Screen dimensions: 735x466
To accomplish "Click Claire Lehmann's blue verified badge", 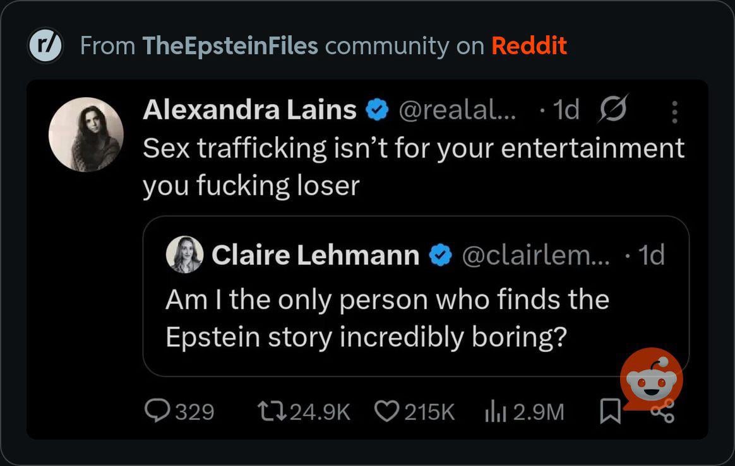I will coord(440,255).
